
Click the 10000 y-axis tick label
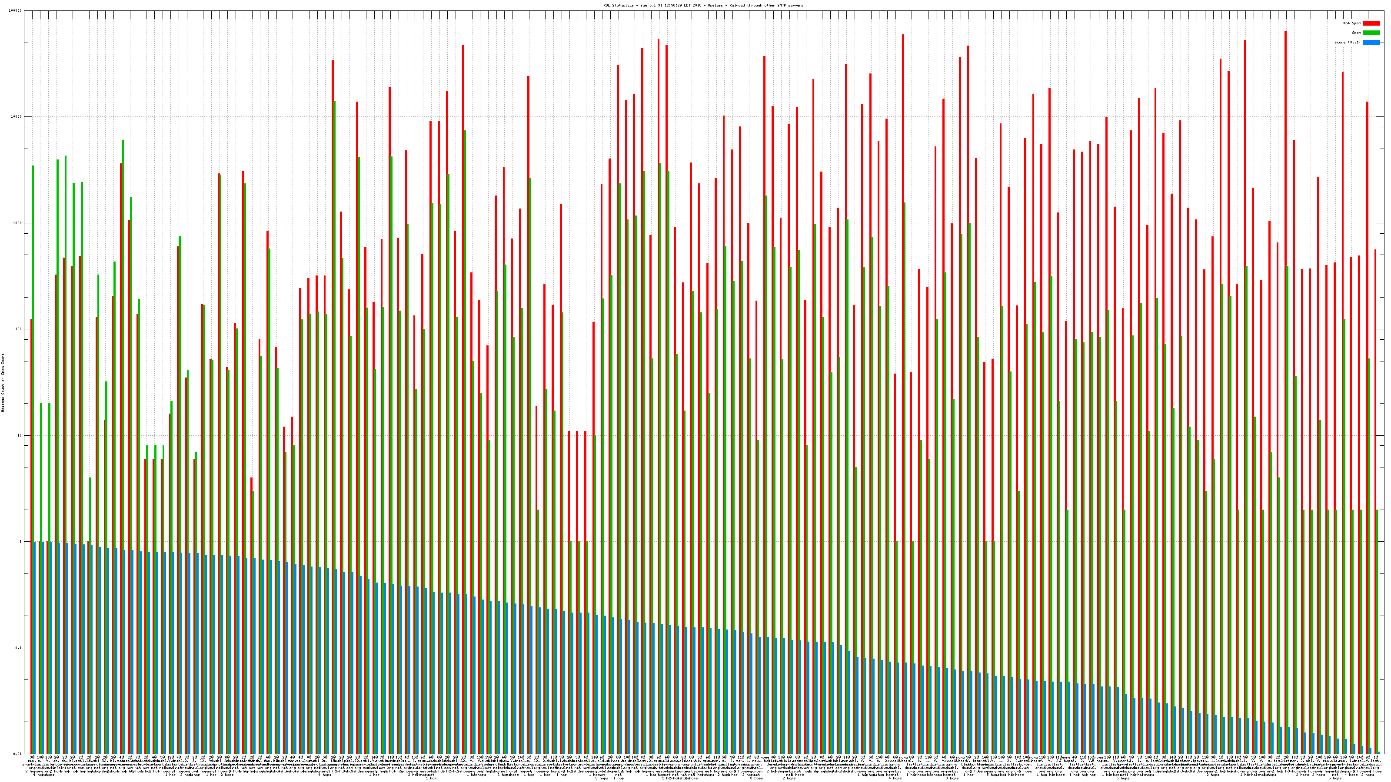(x=17, y=117)
